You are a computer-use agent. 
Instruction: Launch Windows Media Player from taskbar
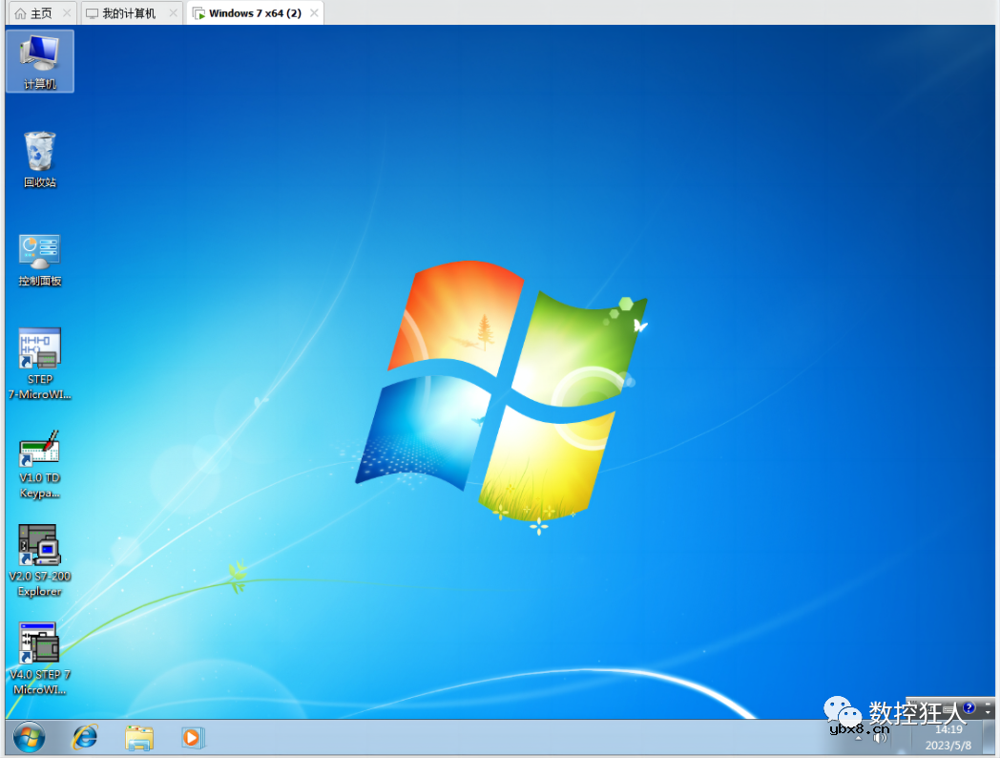coord(193,737)
